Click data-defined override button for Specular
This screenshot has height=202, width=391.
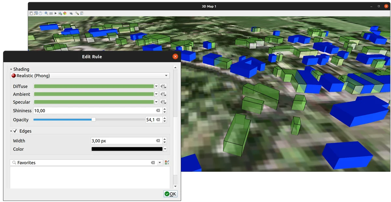click(x=164, y=102)
